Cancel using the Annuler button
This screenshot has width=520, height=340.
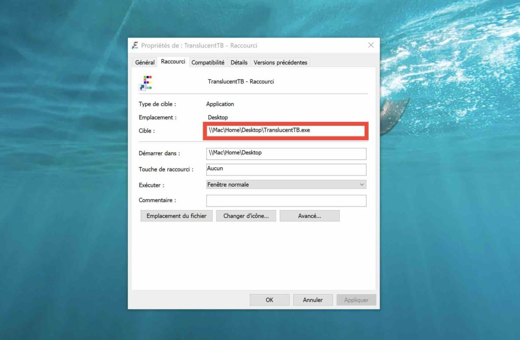(313, 300)
